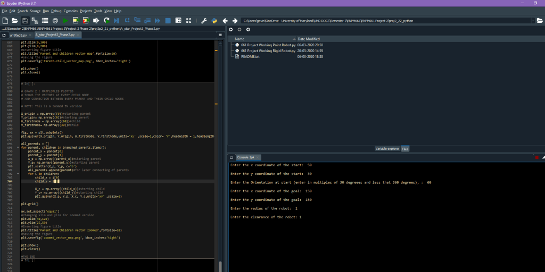
Task: Switch to the Variable explorer tab
Action: 387,149
